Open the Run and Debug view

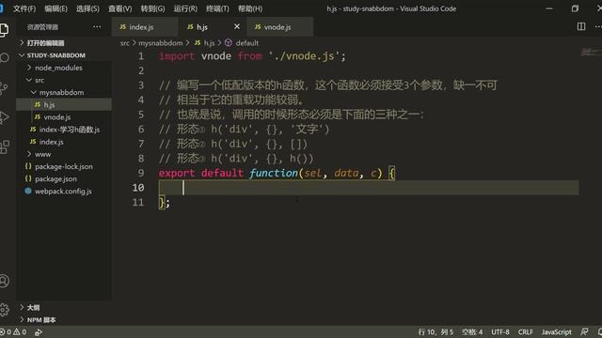pos(4,116)
